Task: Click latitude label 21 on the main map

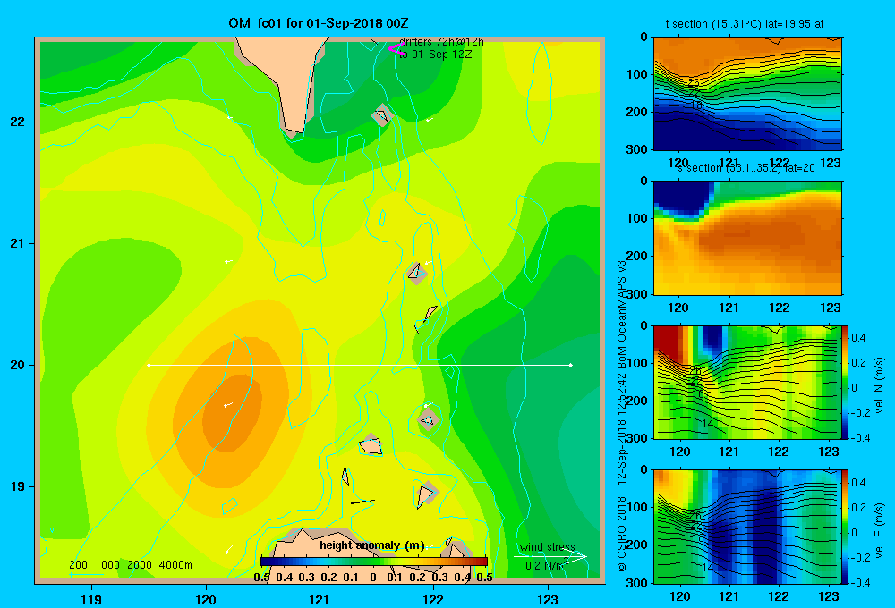Action: 17,243
